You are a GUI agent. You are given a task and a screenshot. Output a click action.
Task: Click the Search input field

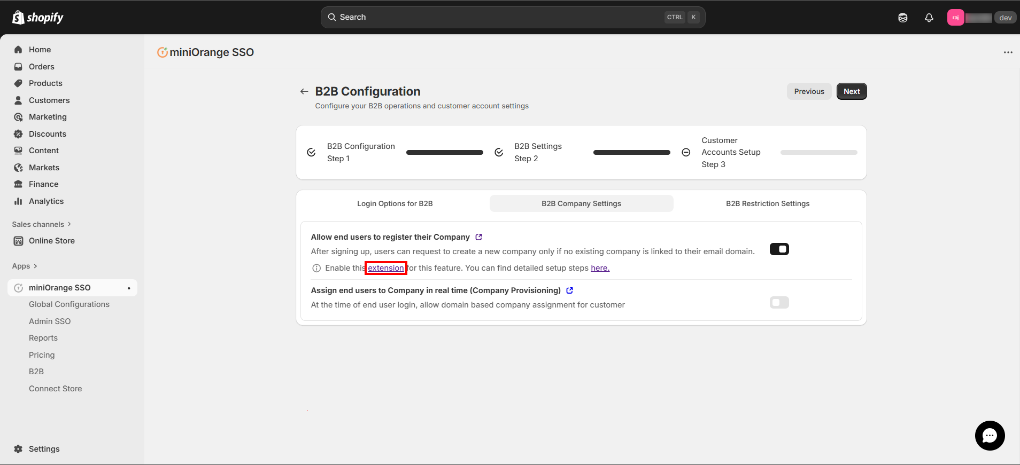[513, 17]
